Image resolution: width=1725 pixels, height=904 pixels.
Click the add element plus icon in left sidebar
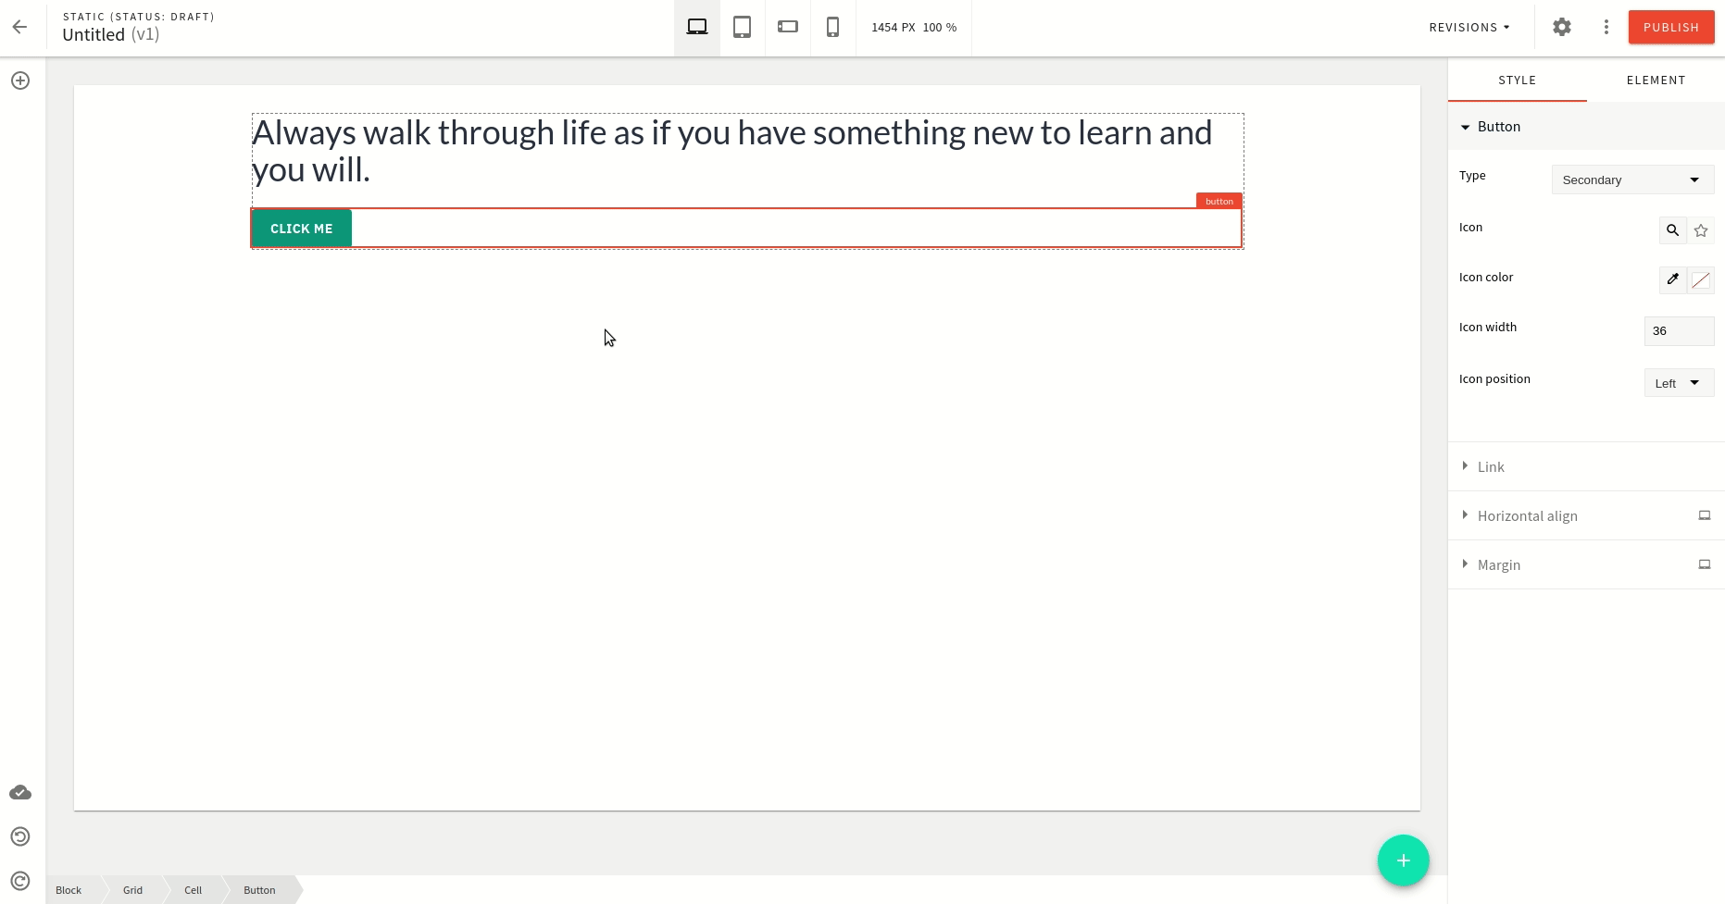pos(20,80)
